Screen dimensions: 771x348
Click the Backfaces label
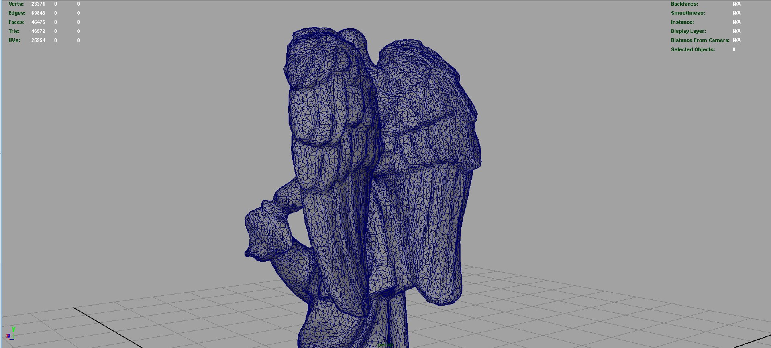coord(684,4)
